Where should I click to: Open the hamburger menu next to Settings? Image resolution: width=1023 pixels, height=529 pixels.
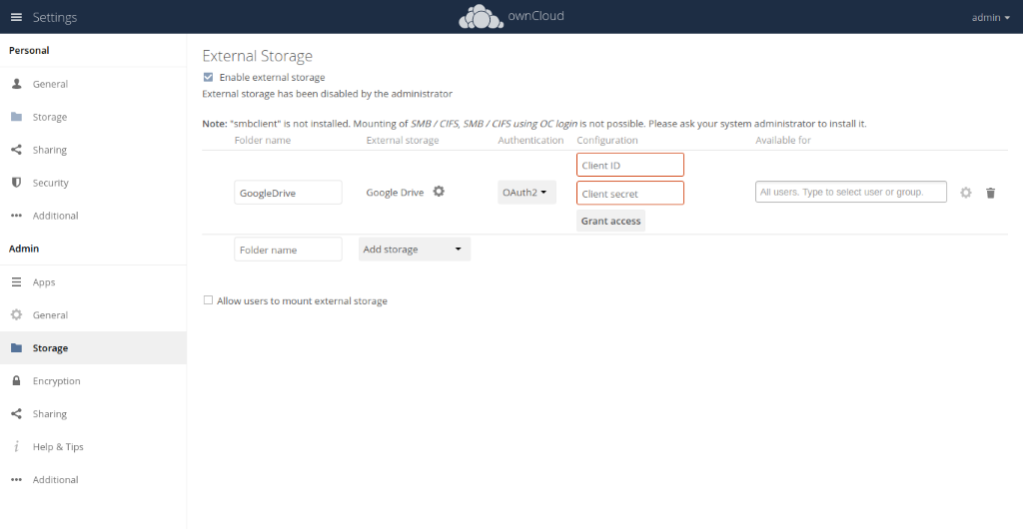coord(16,17)
